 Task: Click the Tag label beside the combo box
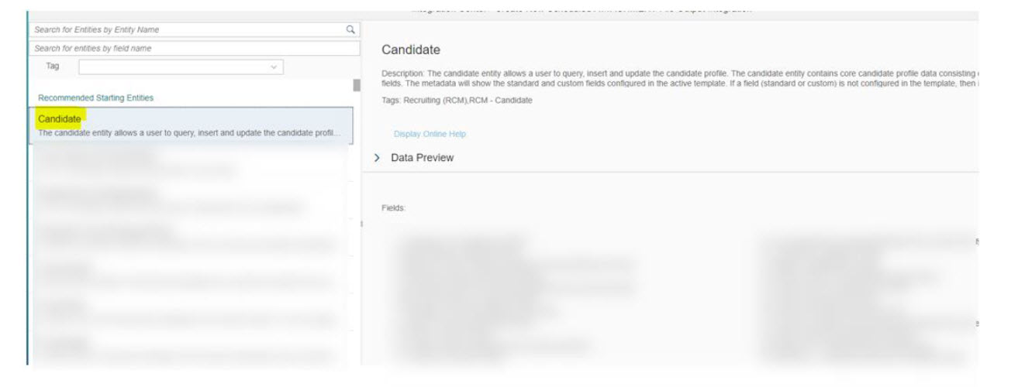tap(53, 67)
